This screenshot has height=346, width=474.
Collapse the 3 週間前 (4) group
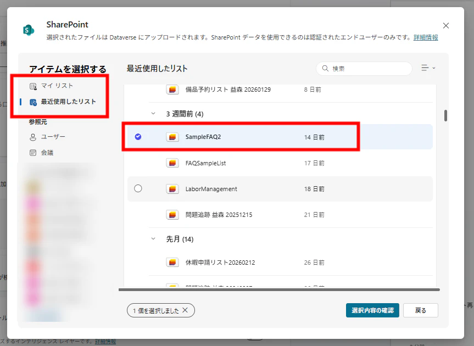tap(153, 114)
